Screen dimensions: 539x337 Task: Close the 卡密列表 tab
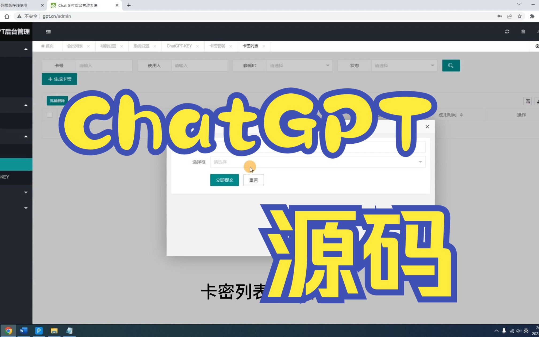(264, 46)
